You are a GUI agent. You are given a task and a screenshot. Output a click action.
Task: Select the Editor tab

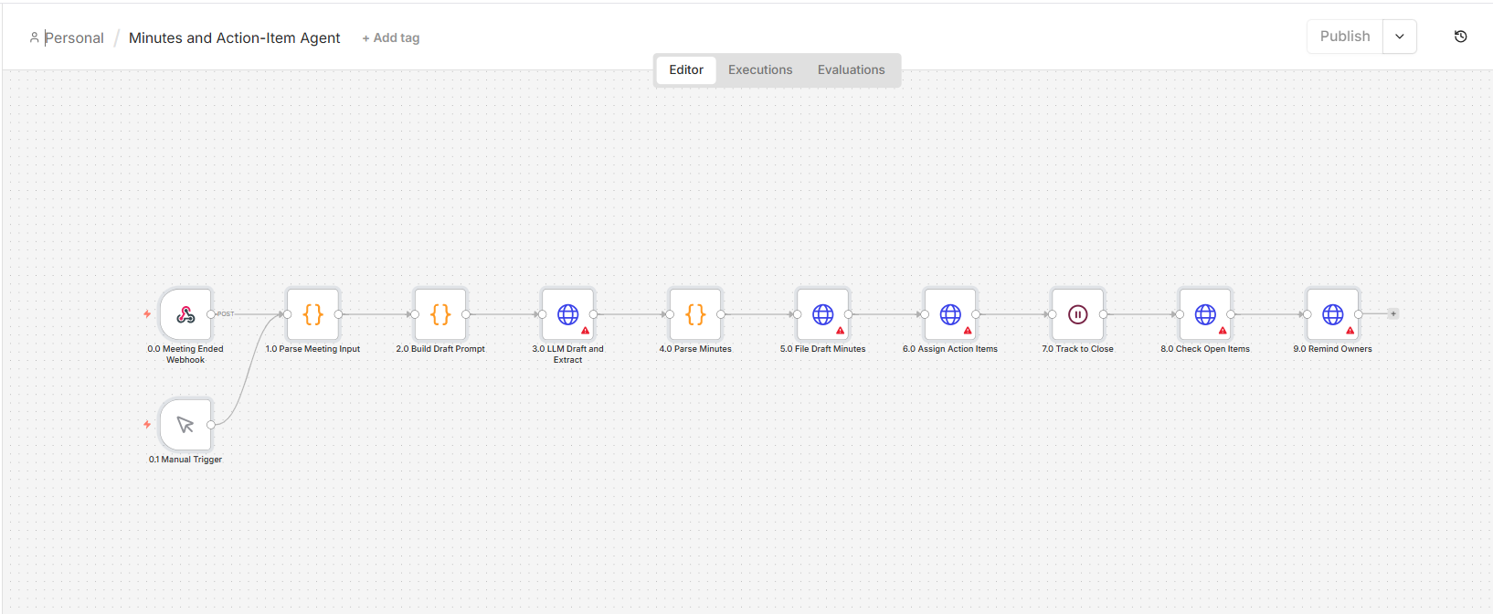(686, 70)
